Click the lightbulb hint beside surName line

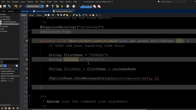click(x=27, y=60)
